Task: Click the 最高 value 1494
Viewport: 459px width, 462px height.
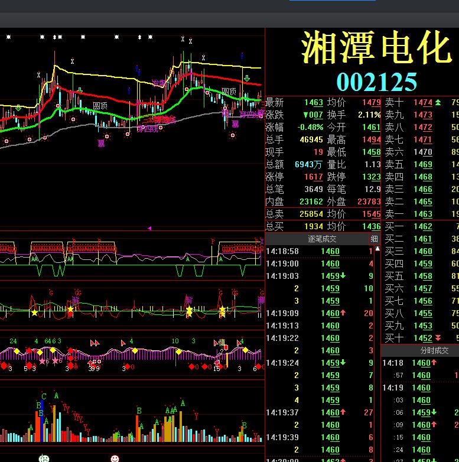Action: (x=371, y=139)
